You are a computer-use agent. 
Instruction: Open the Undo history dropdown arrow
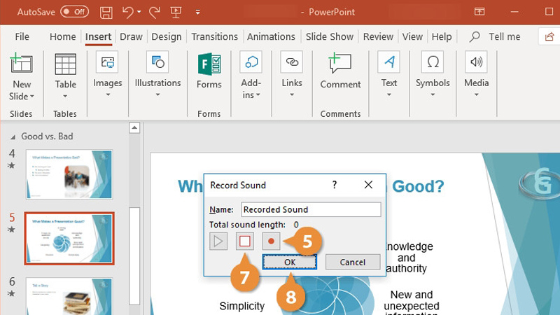(x=139, y=12)
